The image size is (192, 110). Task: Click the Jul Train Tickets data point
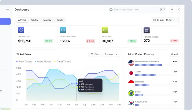tap(76, 83)
